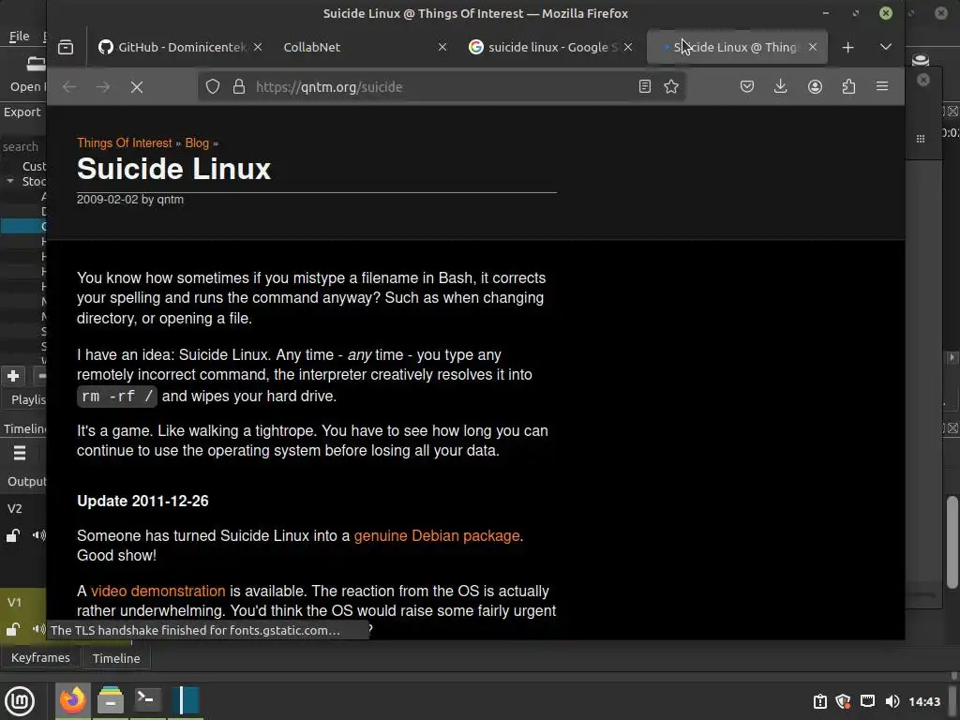Screen dimensions: 960x720
Task: Switch to suicide linux Google Search tab
Action: tap(552, 47)
